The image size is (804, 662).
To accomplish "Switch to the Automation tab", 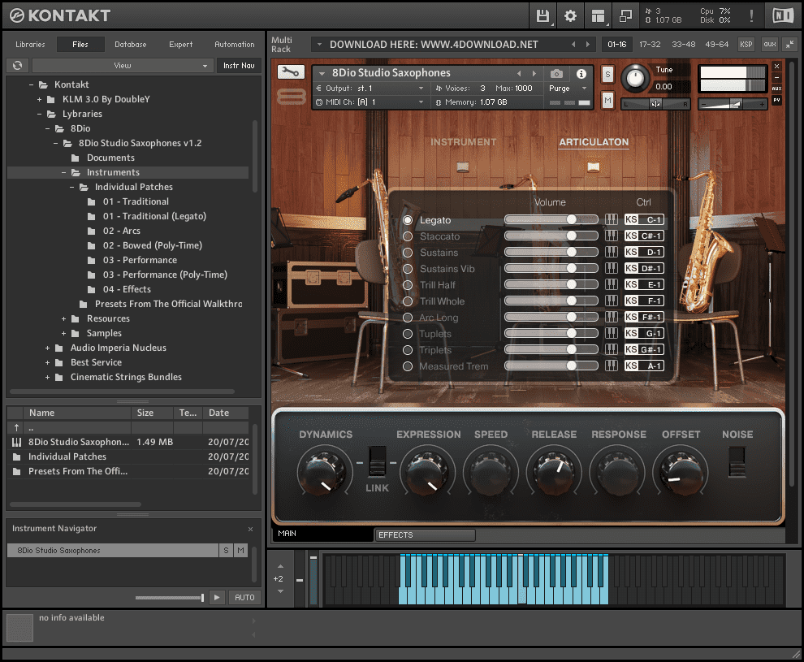I will (235, 45).
